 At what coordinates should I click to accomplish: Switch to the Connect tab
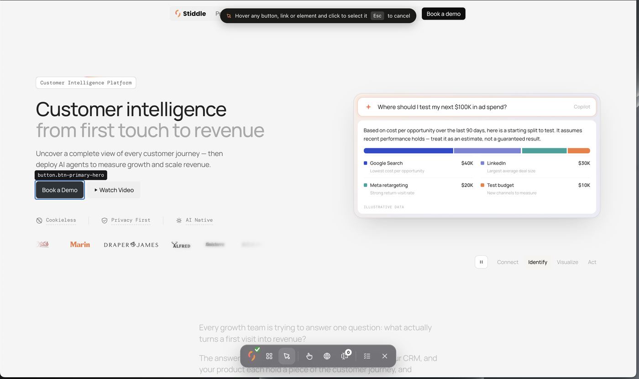click(x=508, y=262)
